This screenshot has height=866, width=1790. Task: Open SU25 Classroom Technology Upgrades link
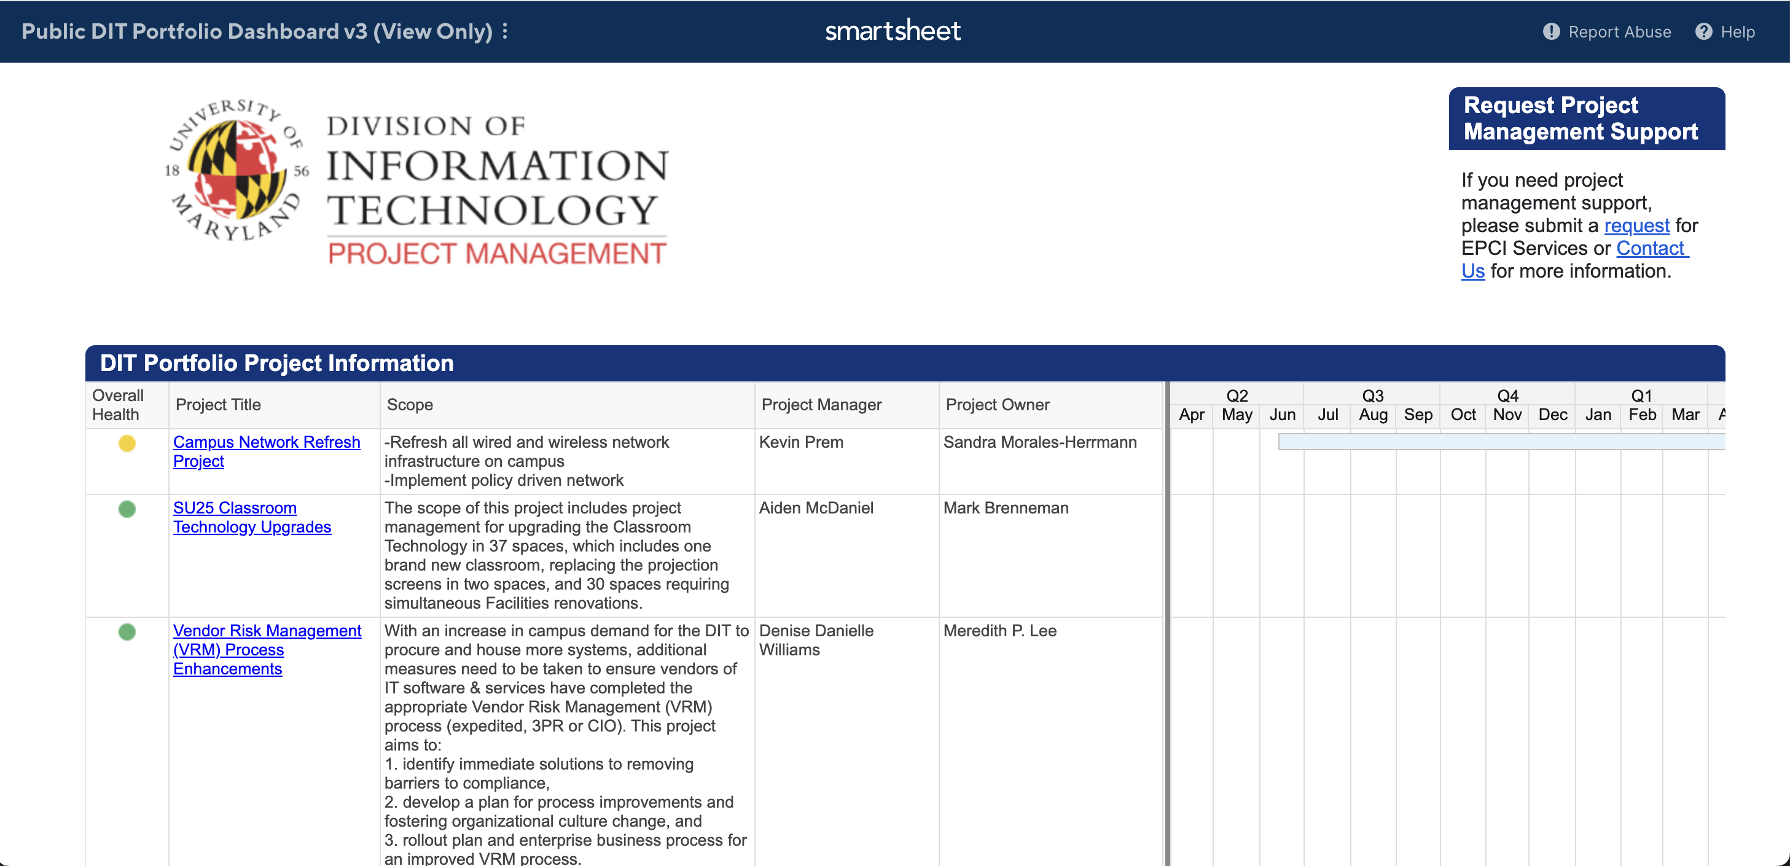234,508
